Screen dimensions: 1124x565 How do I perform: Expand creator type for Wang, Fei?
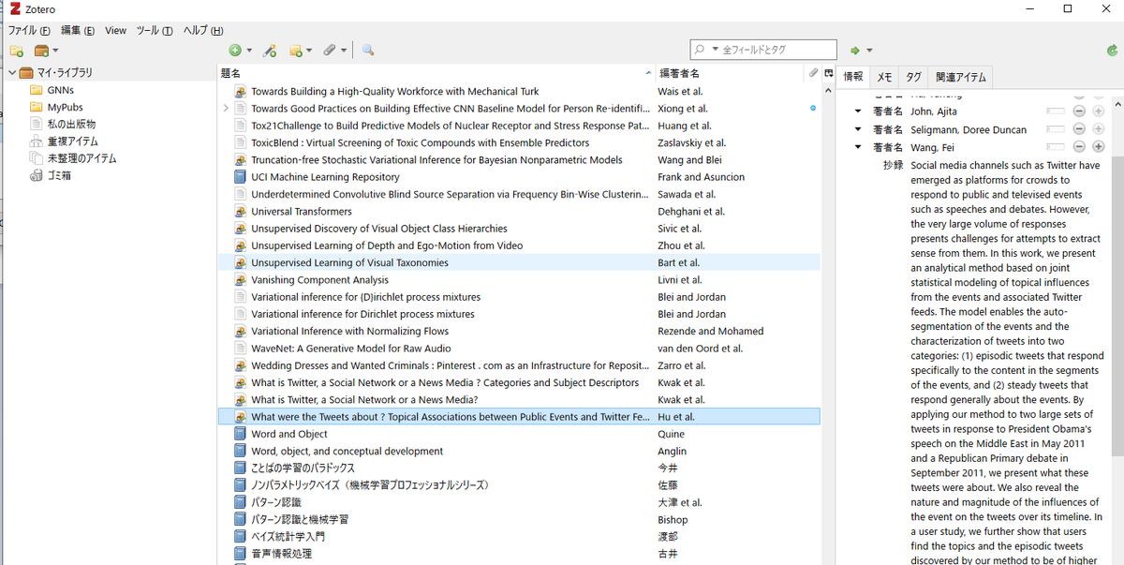point(857,147)
